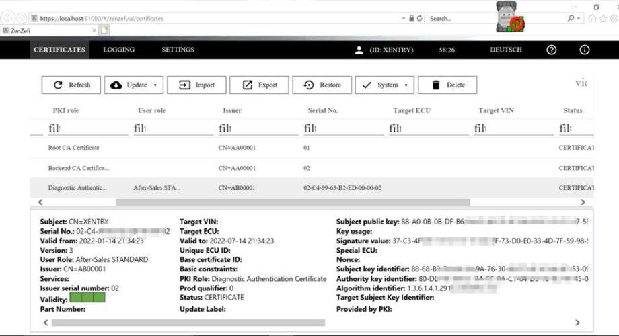
Task: Switch language to DEUTSCH
Action: point(506,50)
